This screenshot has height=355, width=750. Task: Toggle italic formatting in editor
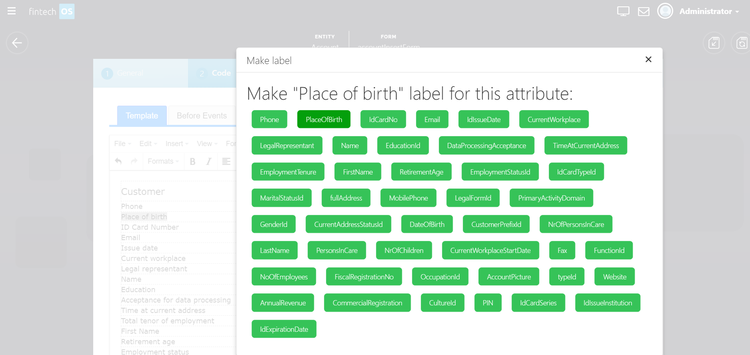208,161
